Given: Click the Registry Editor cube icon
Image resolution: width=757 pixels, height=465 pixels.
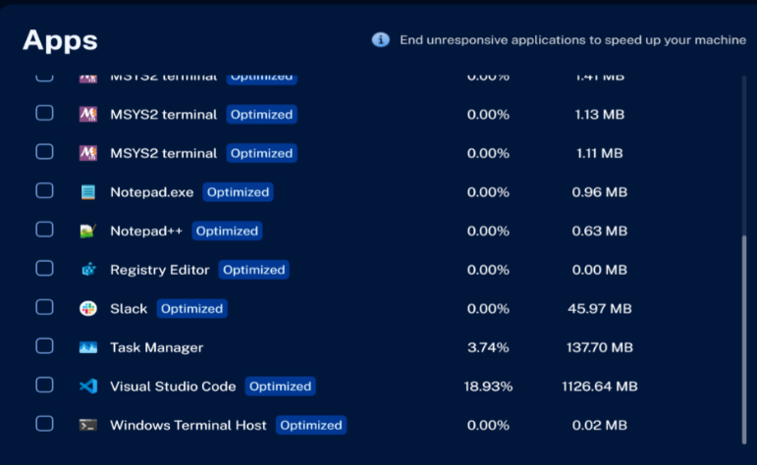Looking at the screenshot, I should [88, 269].
